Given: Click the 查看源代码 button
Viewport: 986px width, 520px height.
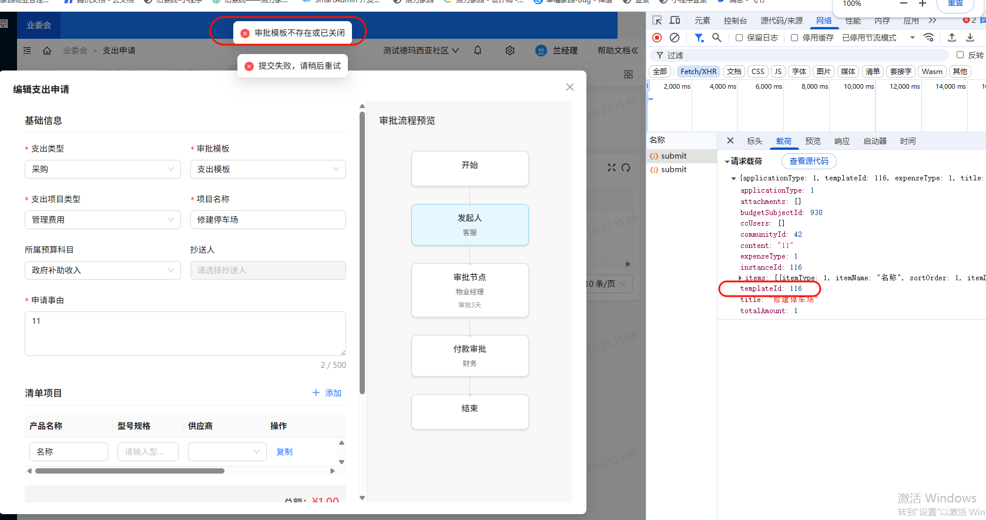Looking at the screenshot, I should (809, 161).
